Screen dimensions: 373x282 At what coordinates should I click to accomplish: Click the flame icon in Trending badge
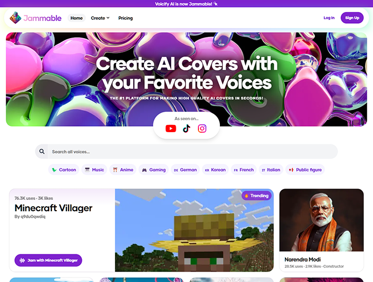coord(246,196)
